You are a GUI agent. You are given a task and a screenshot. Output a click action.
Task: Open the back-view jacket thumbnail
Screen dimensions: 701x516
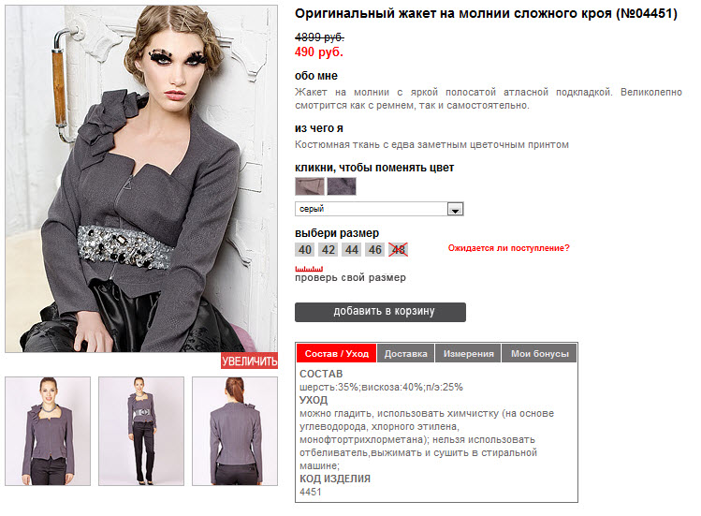point(235,431)
